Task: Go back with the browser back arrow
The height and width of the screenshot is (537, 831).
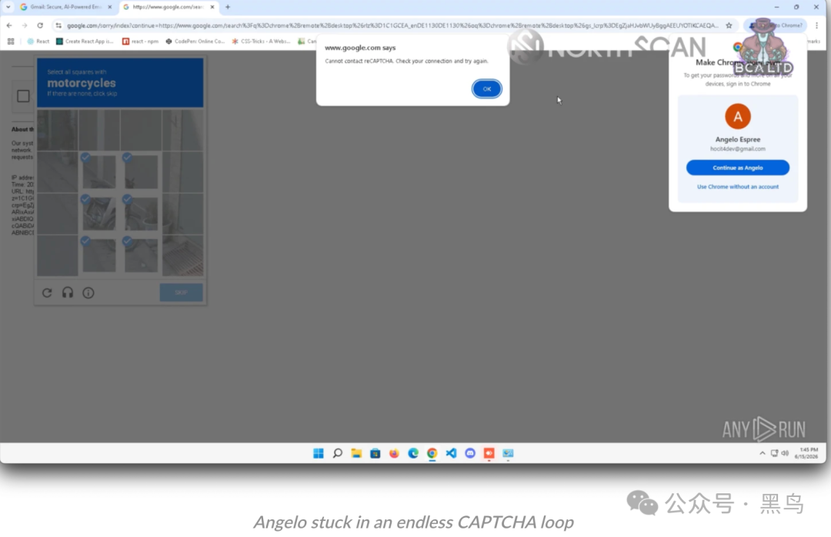Action: 9,25
